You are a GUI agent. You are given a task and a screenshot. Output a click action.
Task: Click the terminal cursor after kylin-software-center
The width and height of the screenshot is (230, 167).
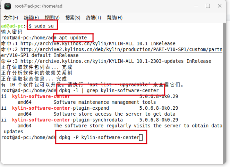click(141, 138)
